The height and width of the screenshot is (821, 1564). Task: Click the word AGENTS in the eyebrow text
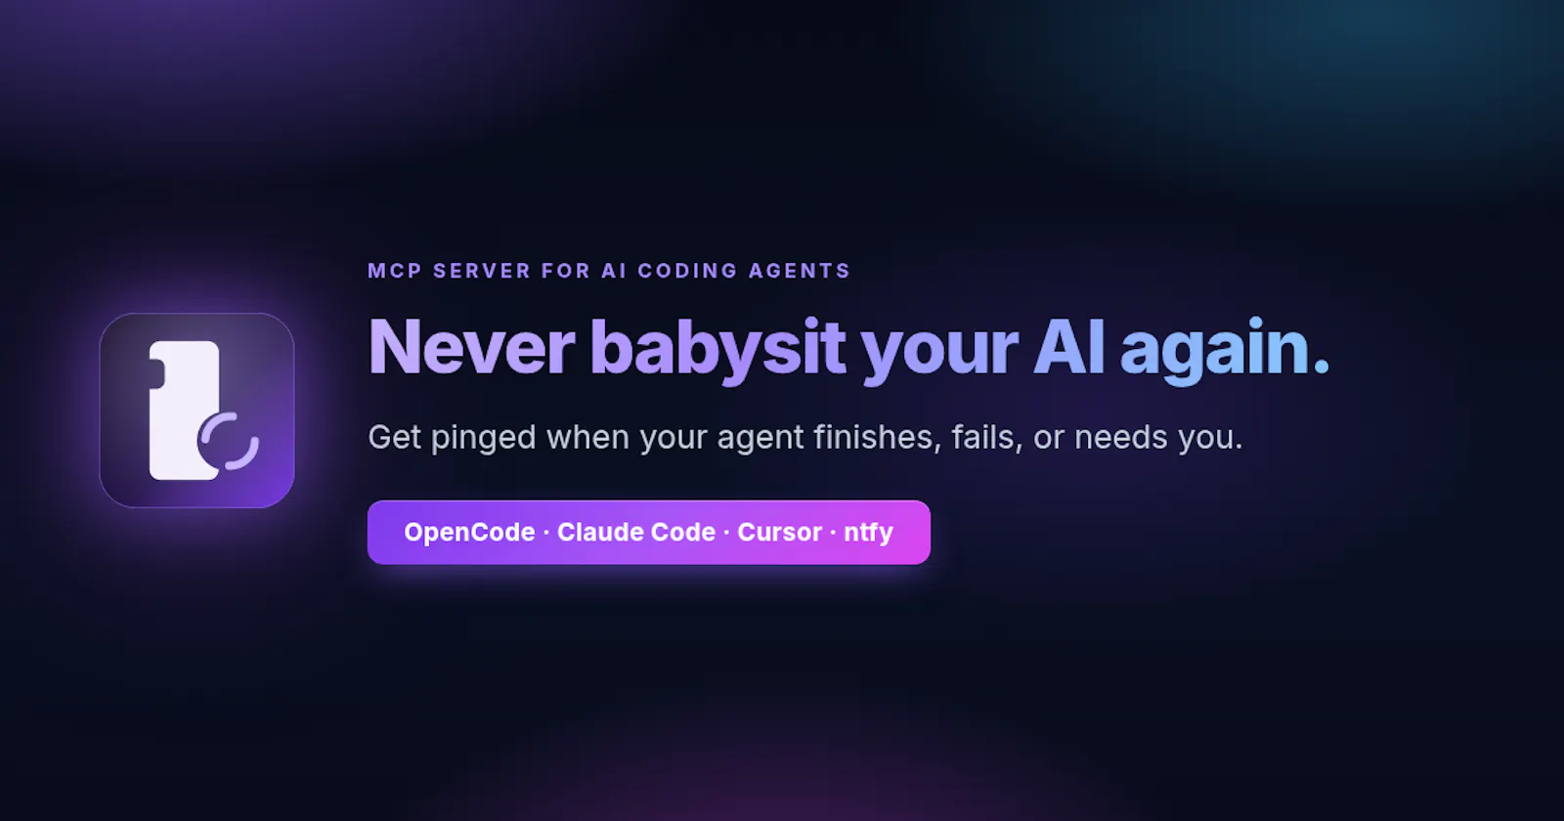tap(800, 271)
